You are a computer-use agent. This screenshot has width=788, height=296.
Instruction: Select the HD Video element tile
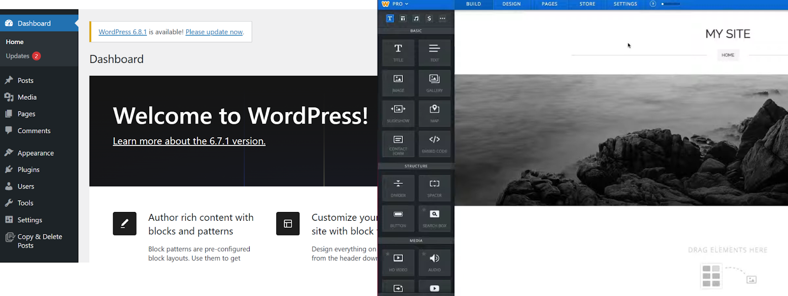(x=398, y=263)
